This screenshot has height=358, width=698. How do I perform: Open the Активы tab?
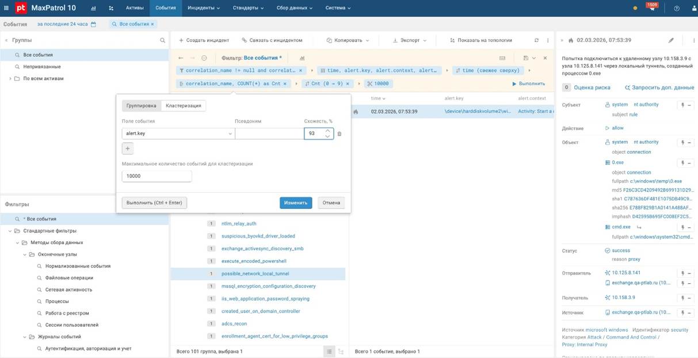pos(135,8)
